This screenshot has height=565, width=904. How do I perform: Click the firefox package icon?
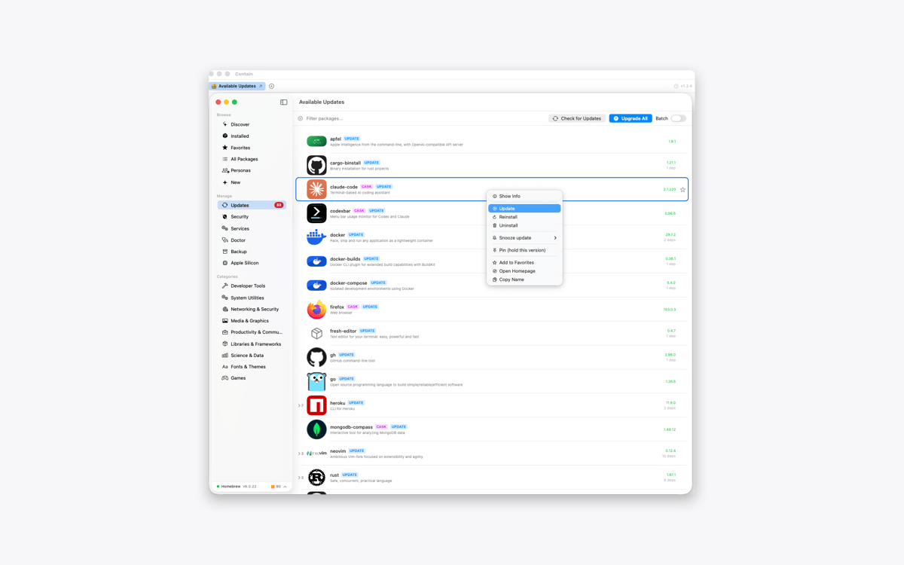coord(316,310)
